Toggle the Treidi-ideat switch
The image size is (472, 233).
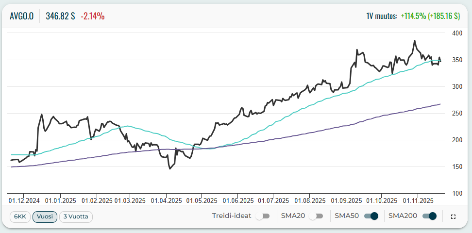(263, 216)
